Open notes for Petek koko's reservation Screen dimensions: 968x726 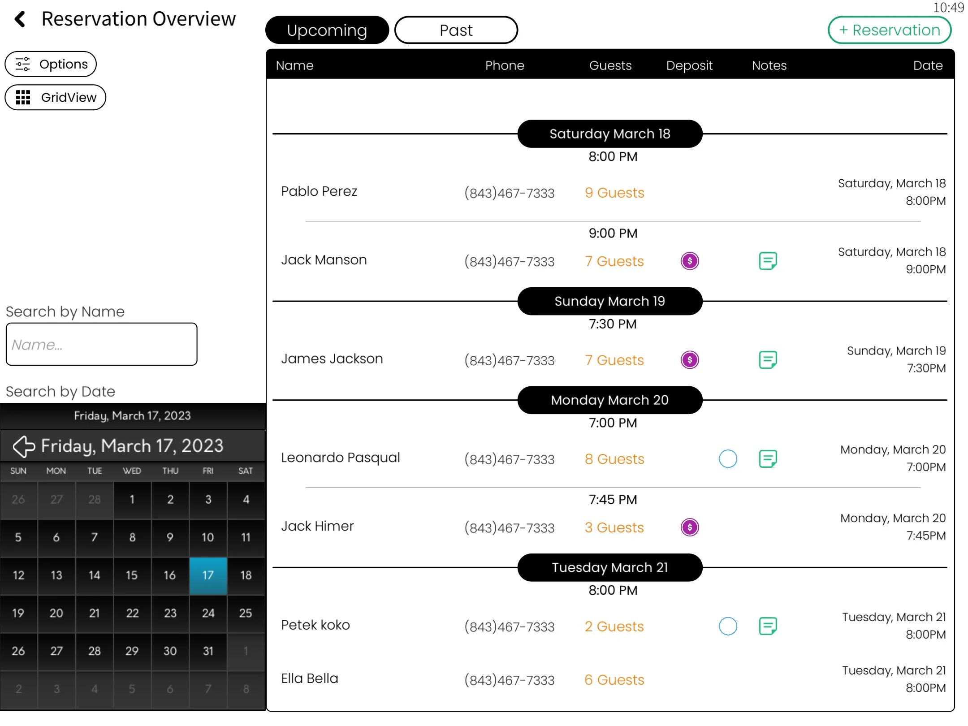[x=768, y=626]
